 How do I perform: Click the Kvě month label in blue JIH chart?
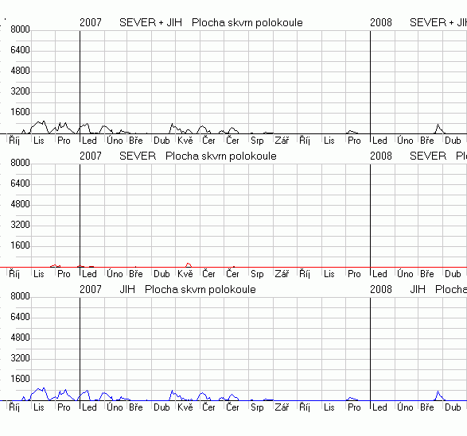(x=185, y=407)
